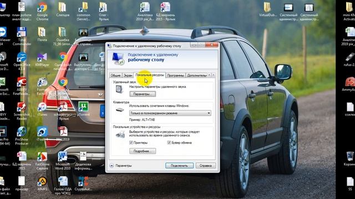The image size is (355, 199).
Task: Open the Ошибка 71_06 folder icon
Action: pyautogui.click(x=63, y=36)
